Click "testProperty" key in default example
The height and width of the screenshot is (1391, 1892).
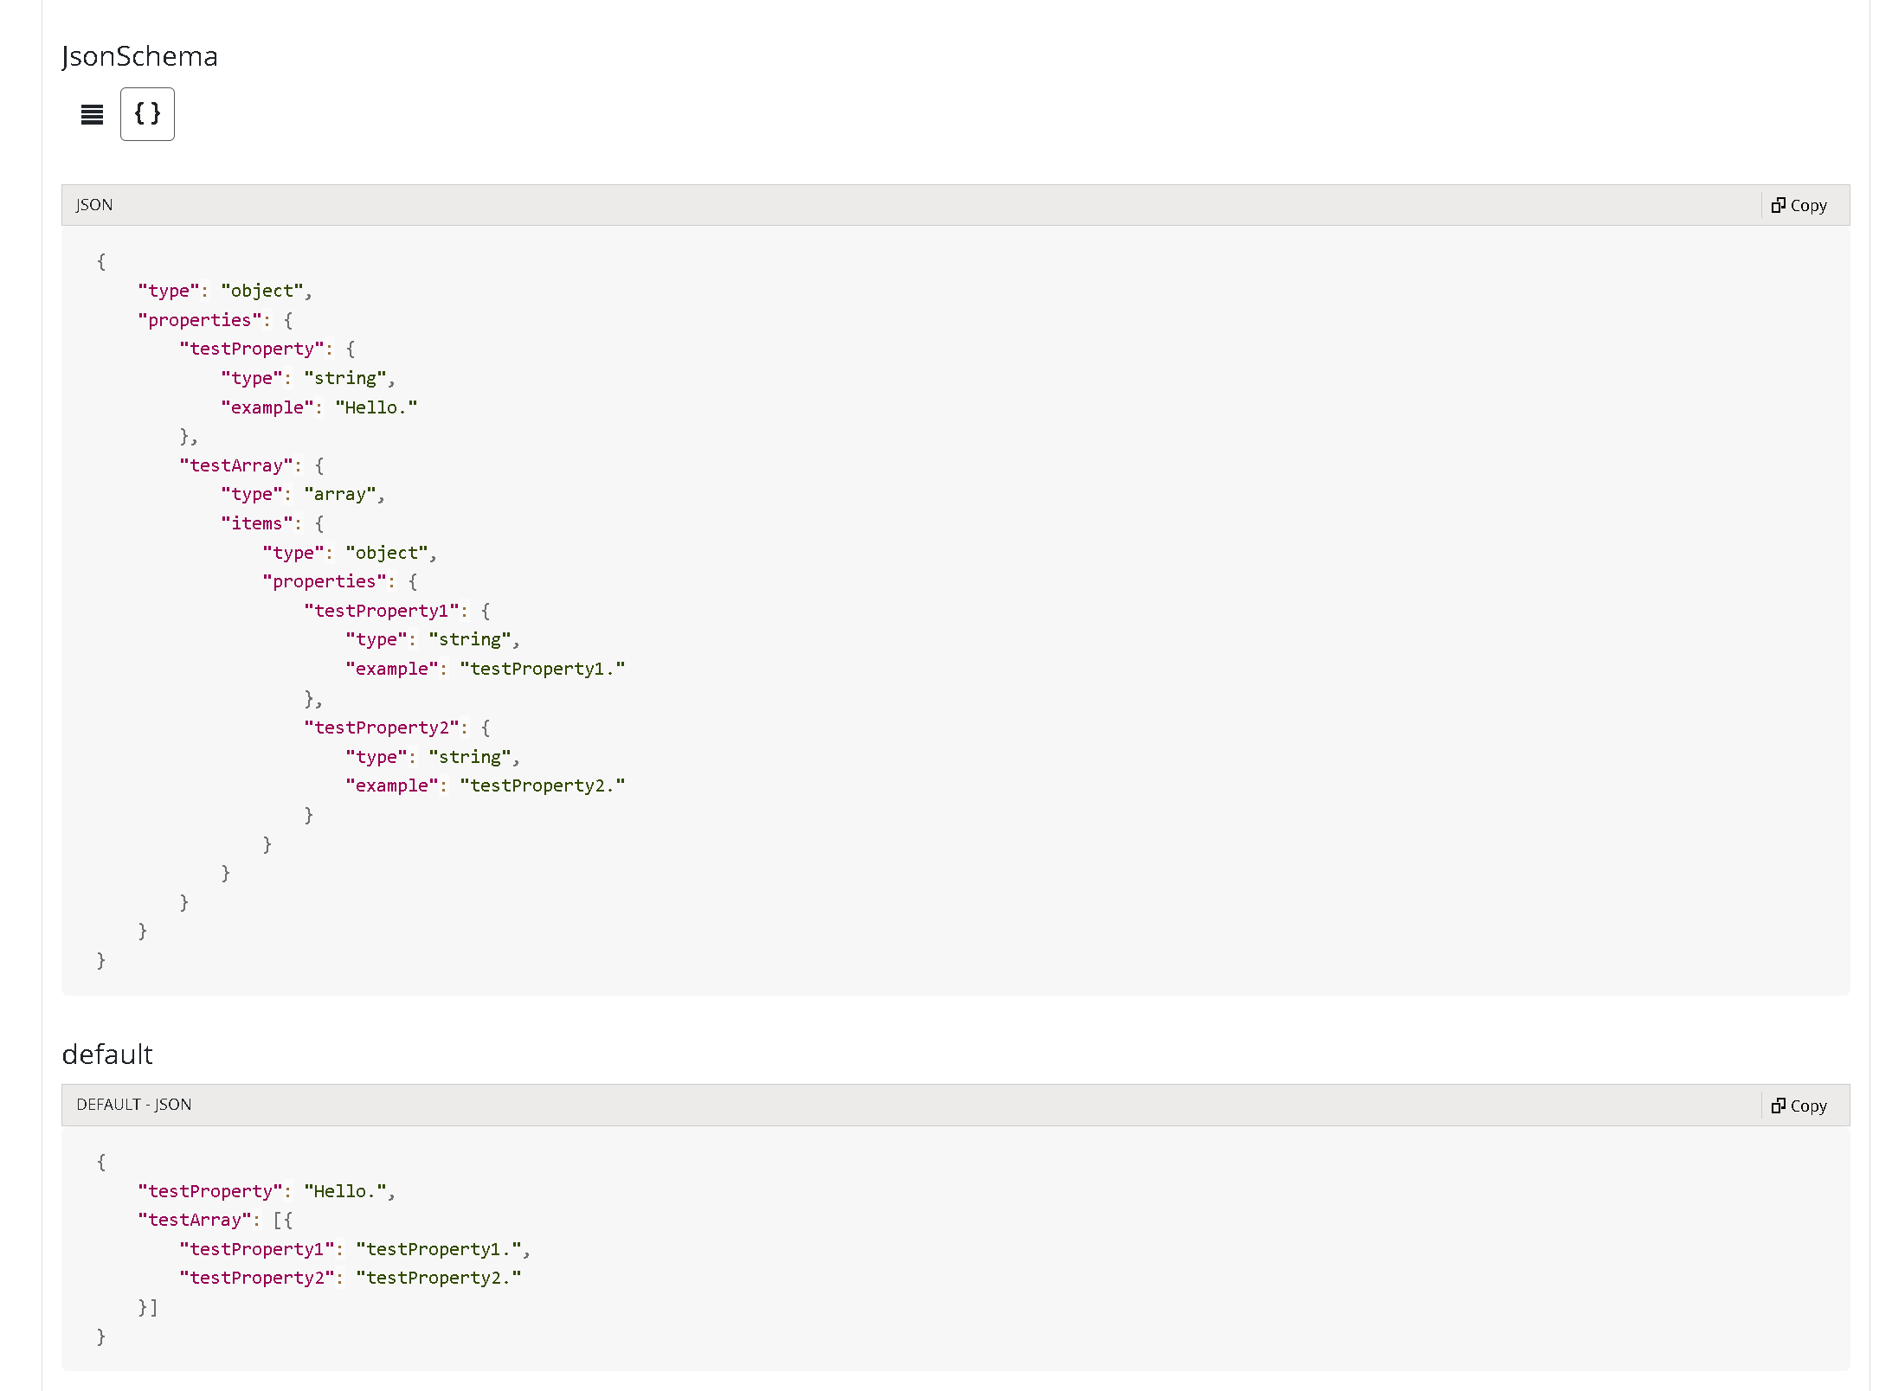pos(210,1191)
